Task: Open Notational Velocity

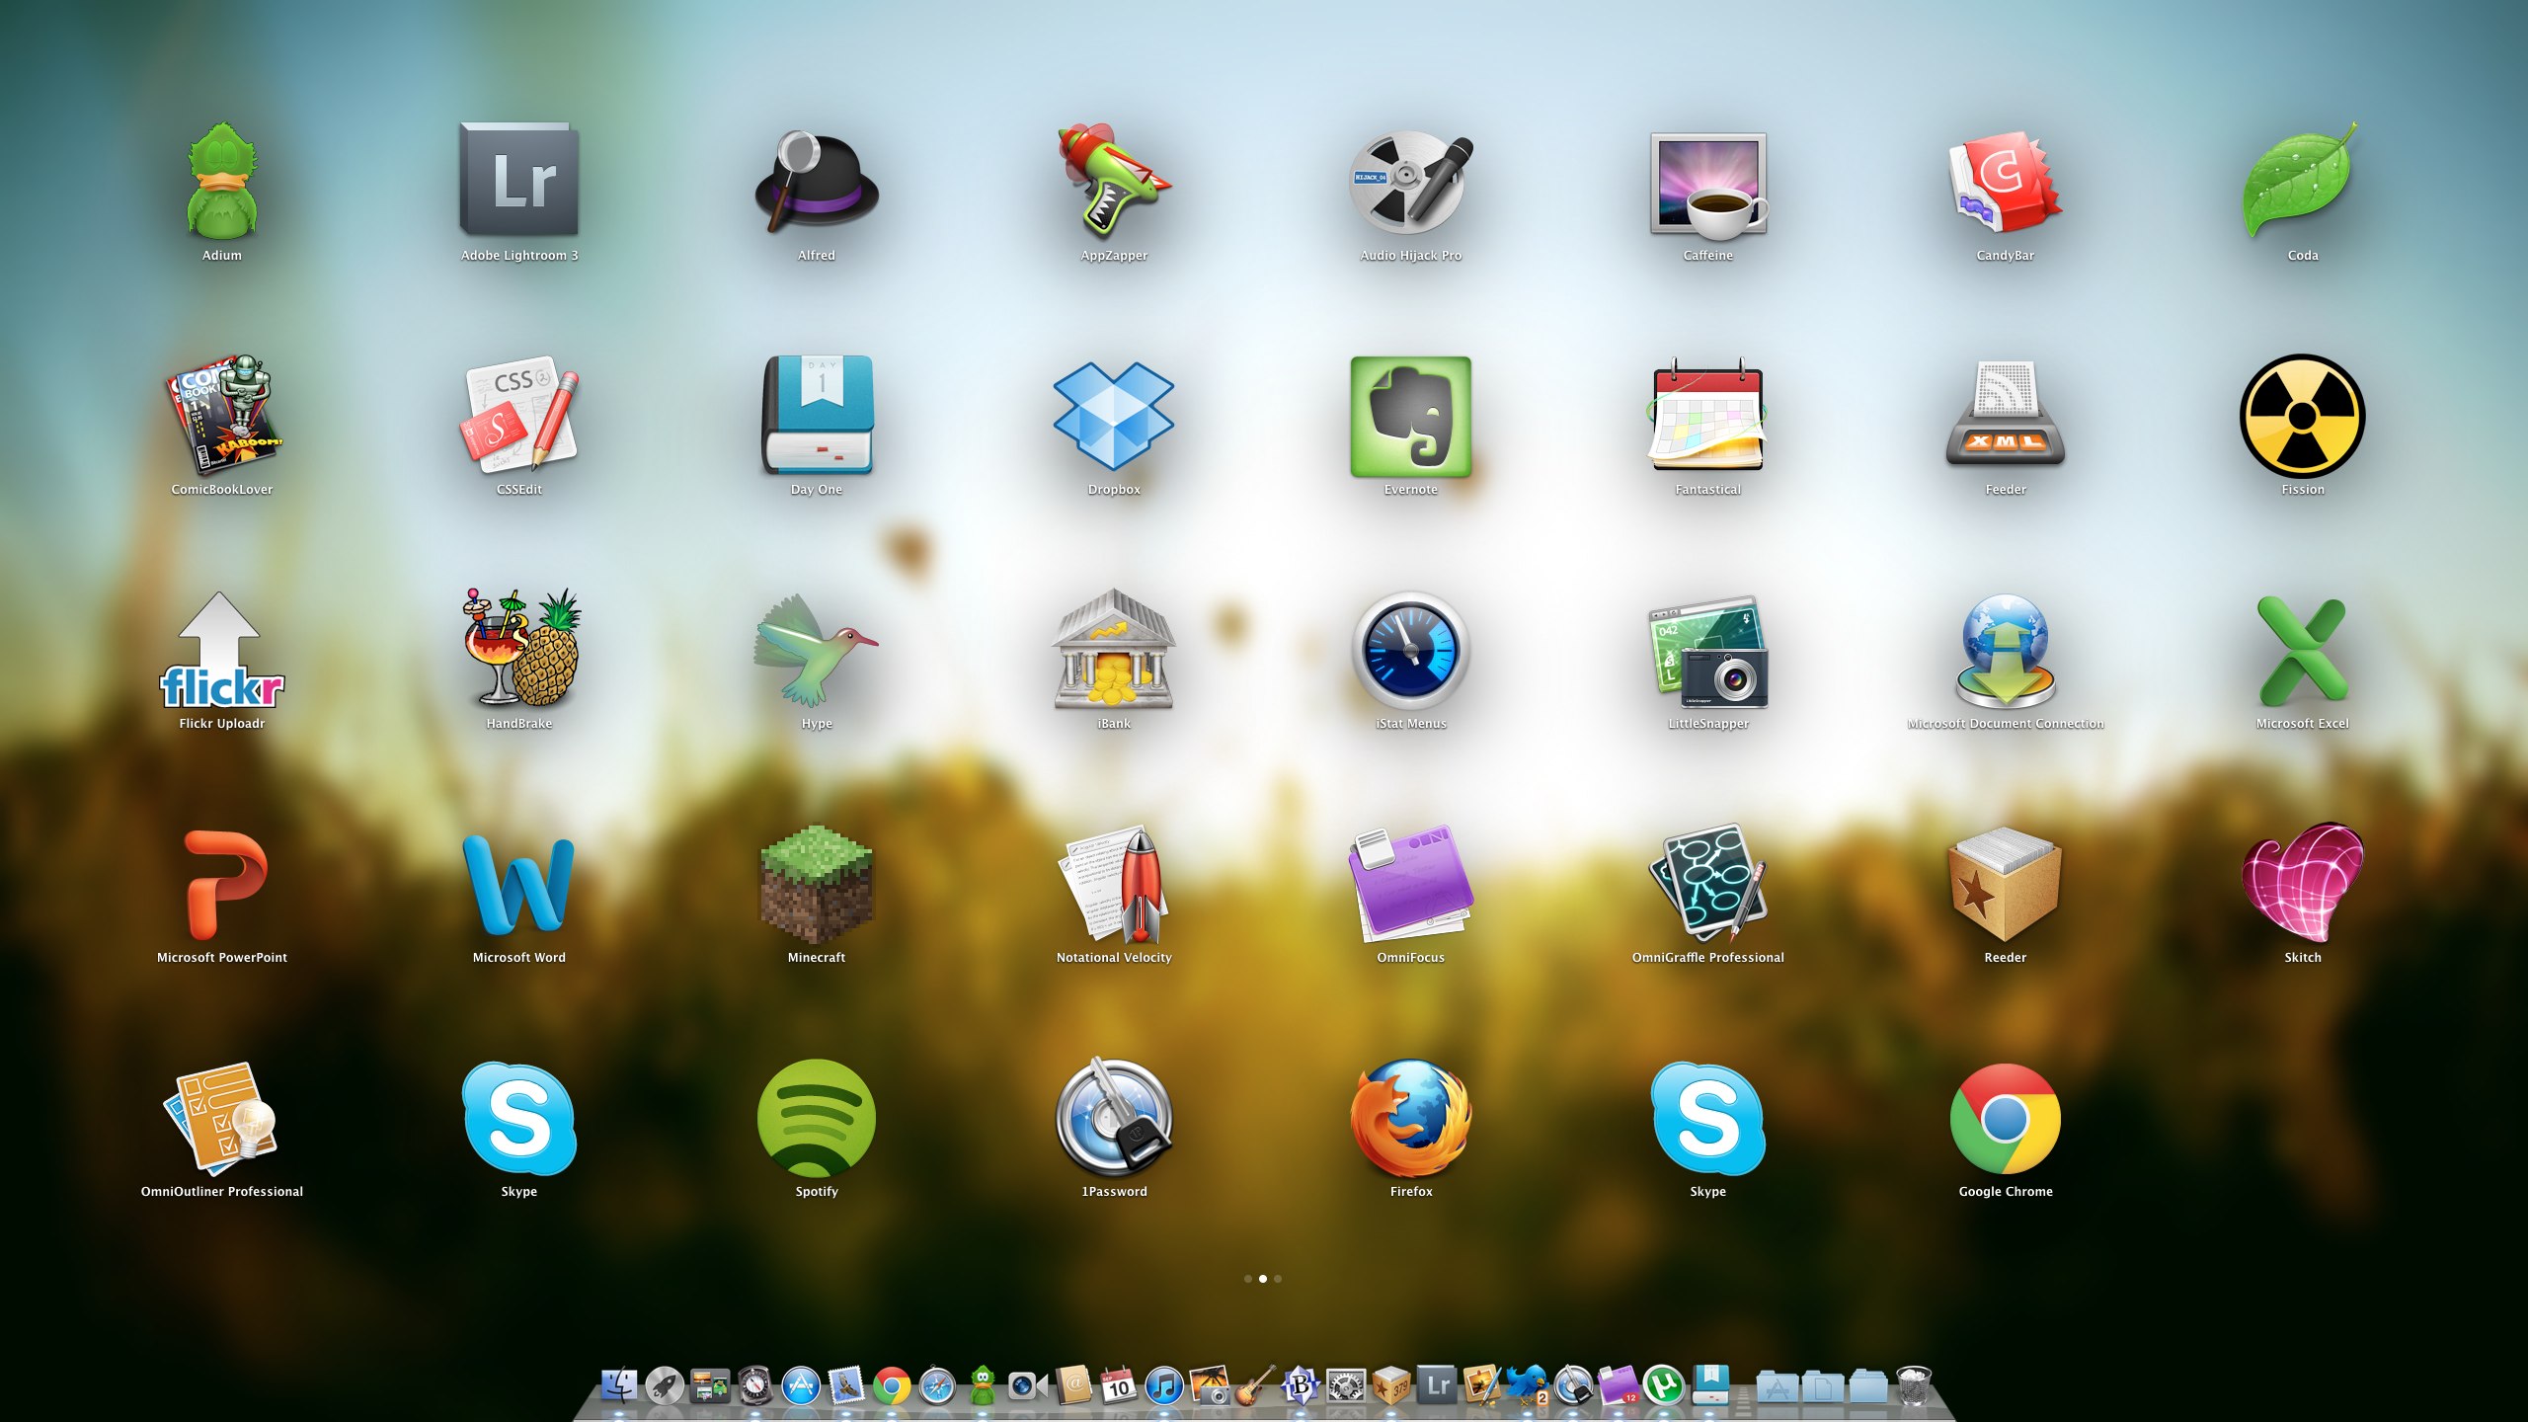Action: [x=1114, y=884]
